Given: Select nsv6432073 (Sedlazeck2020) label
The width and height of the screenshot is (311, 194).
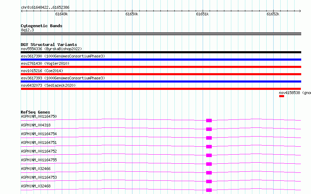Looking at the screenshot, I should pyautogui.click(x=48, y=85).
